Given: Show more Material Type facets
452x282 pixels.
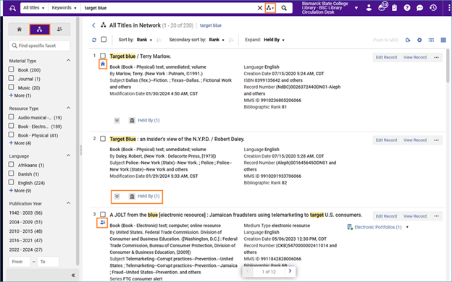Looking at the screenshot, I should coord(20,95).
